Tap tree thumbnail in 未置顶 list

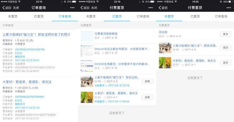[165, 63]
